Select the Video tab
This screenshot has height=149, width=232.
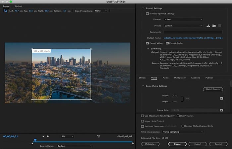tap(154, 78)
